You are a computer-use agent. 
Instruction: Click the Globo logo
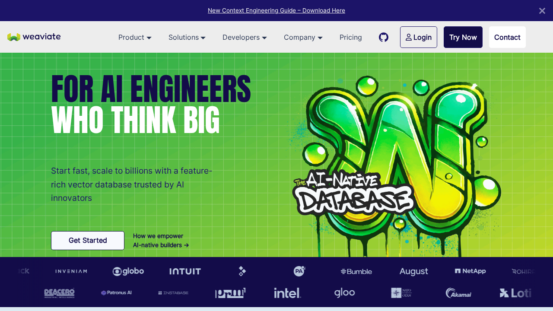tap(128, 271)
